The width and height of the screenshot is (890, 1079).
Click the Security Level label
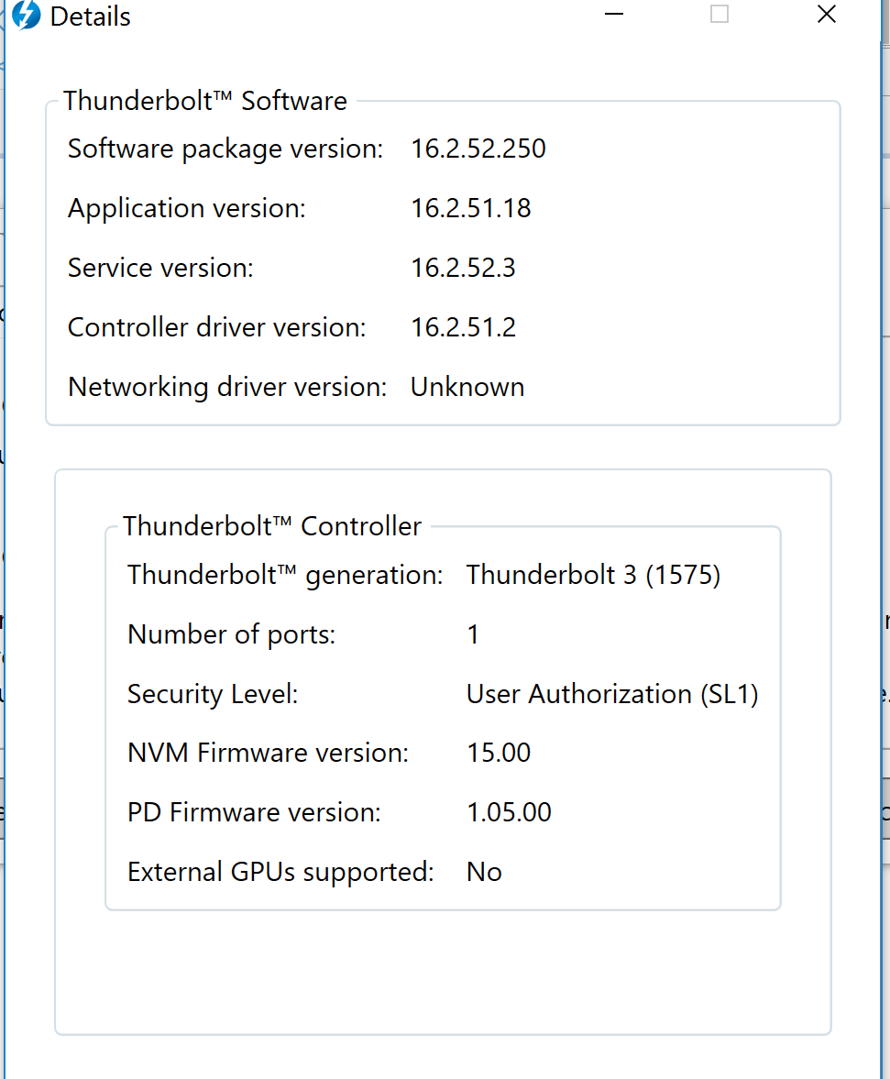tap(213, 694)
